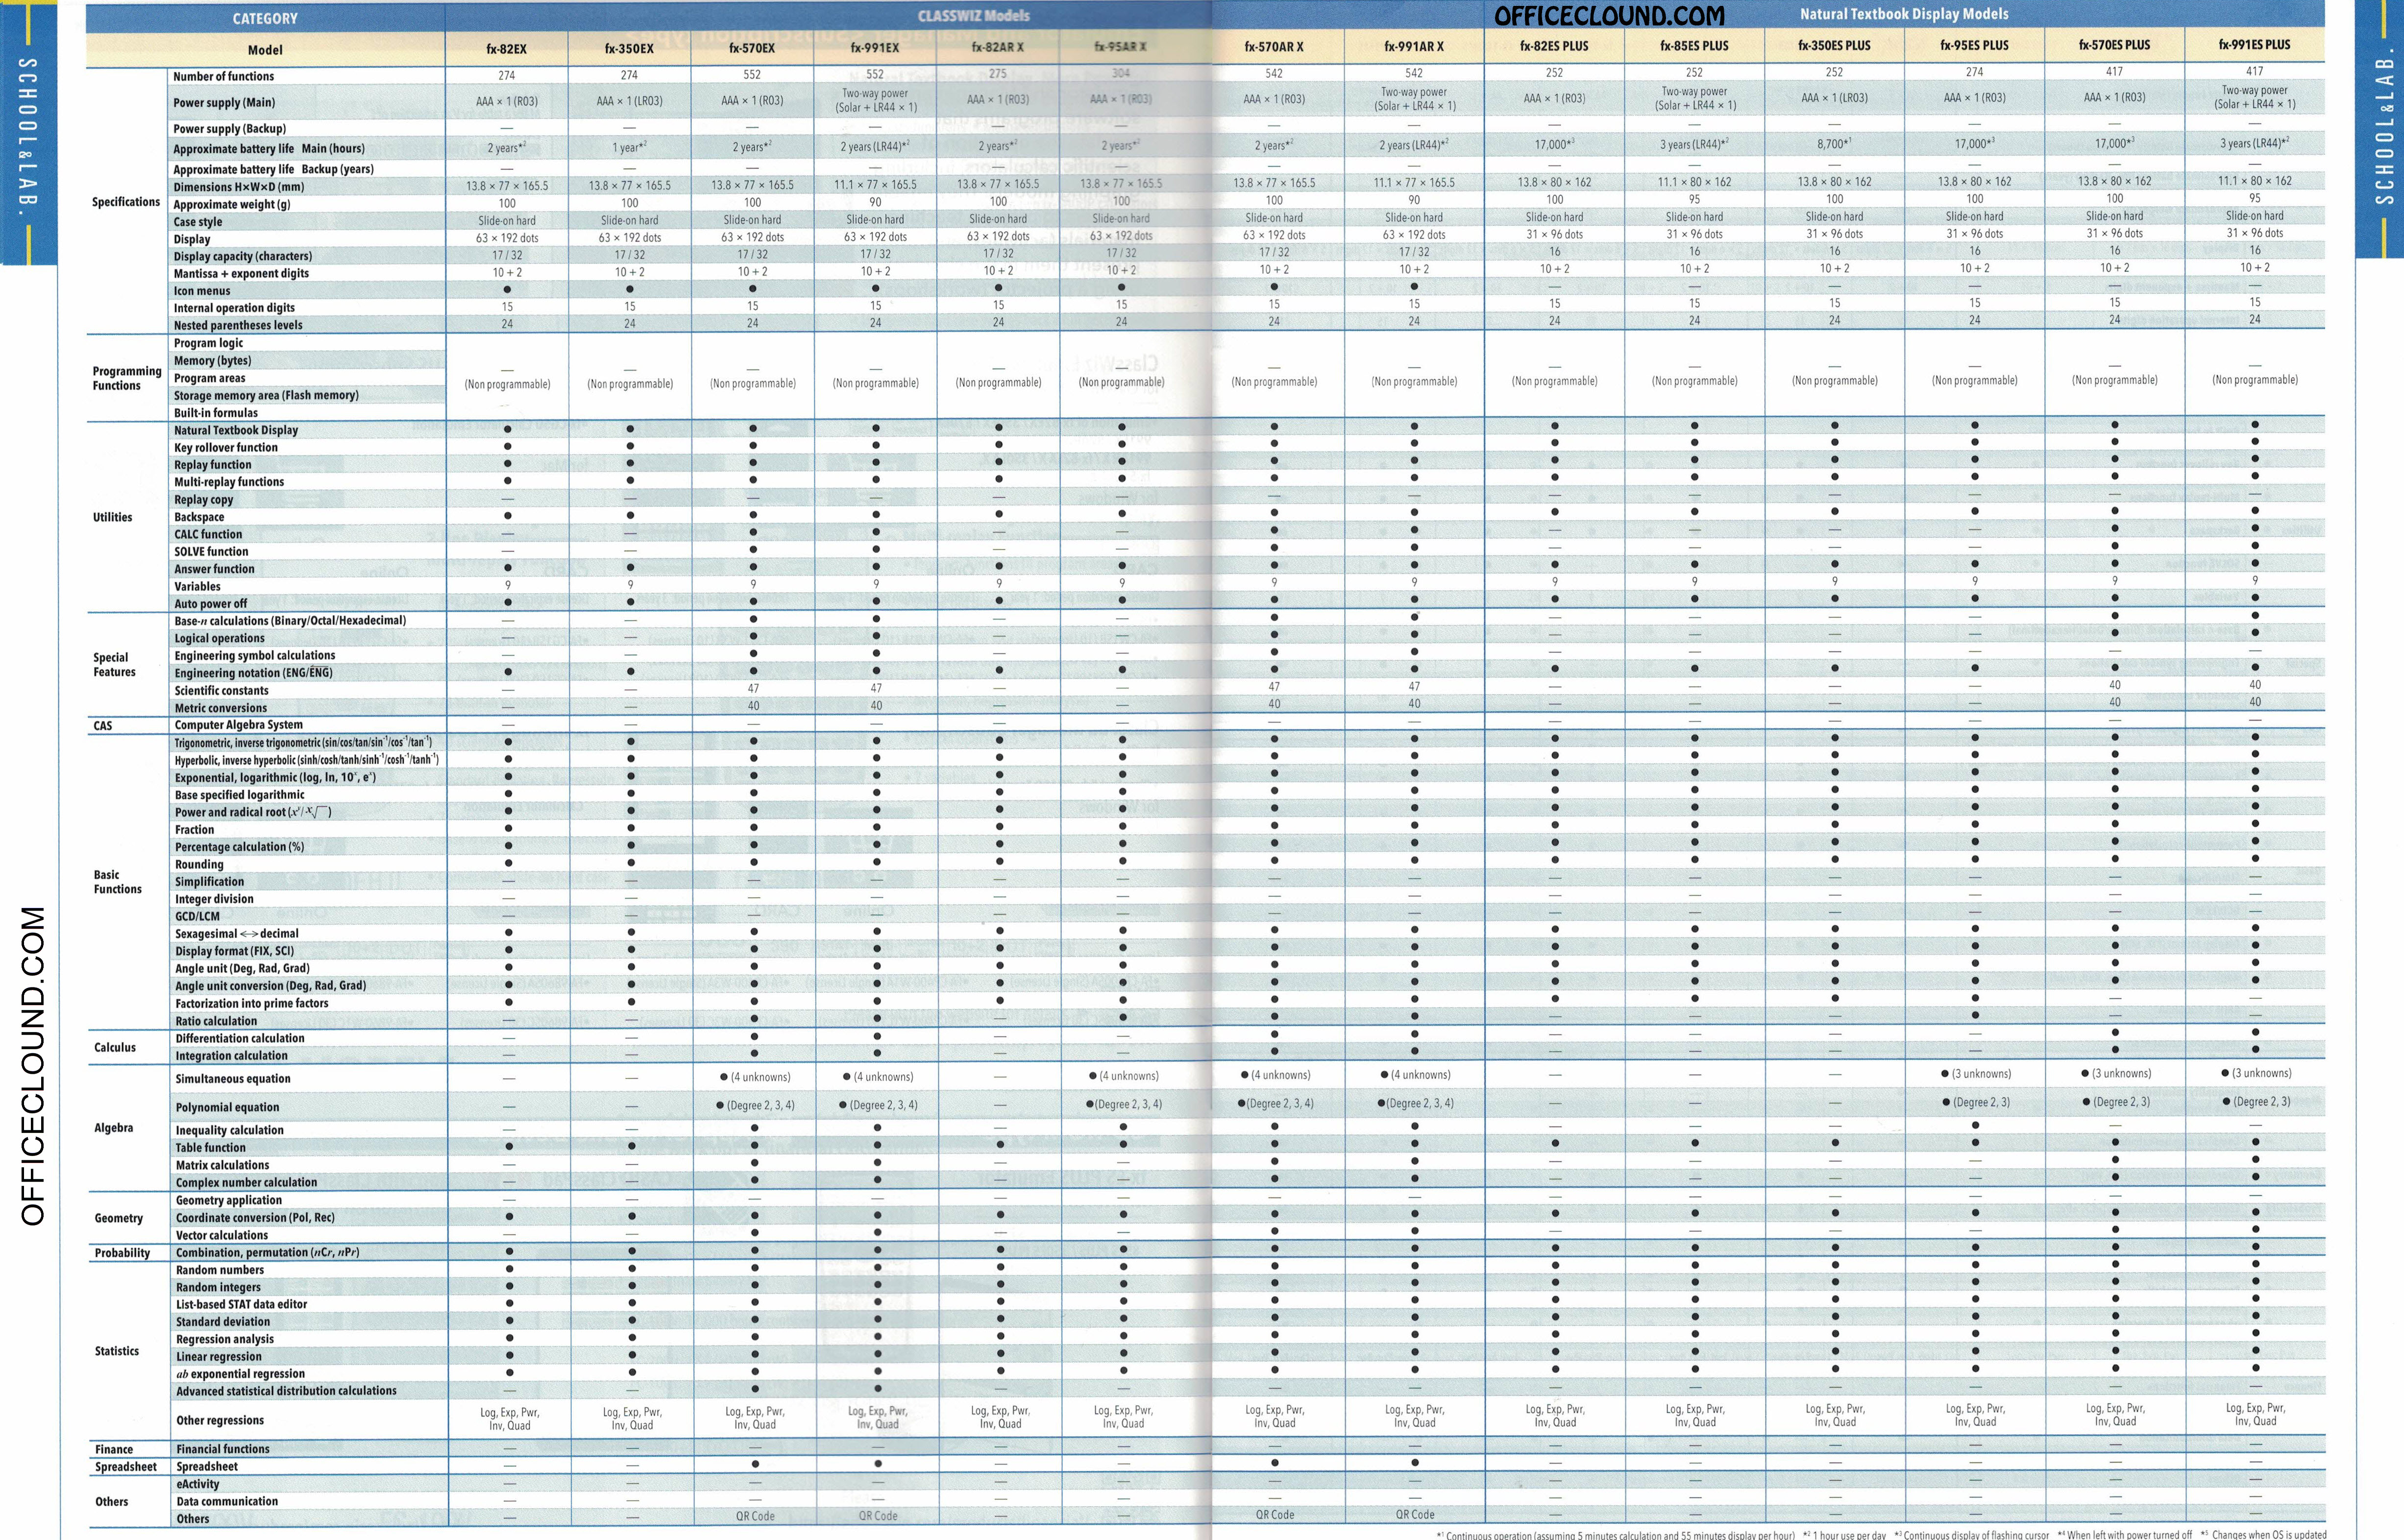This screenshot has width=2404, height=1540.
Task: Select the fx-570AR X column header
Action: click(x=1274, y=46)
